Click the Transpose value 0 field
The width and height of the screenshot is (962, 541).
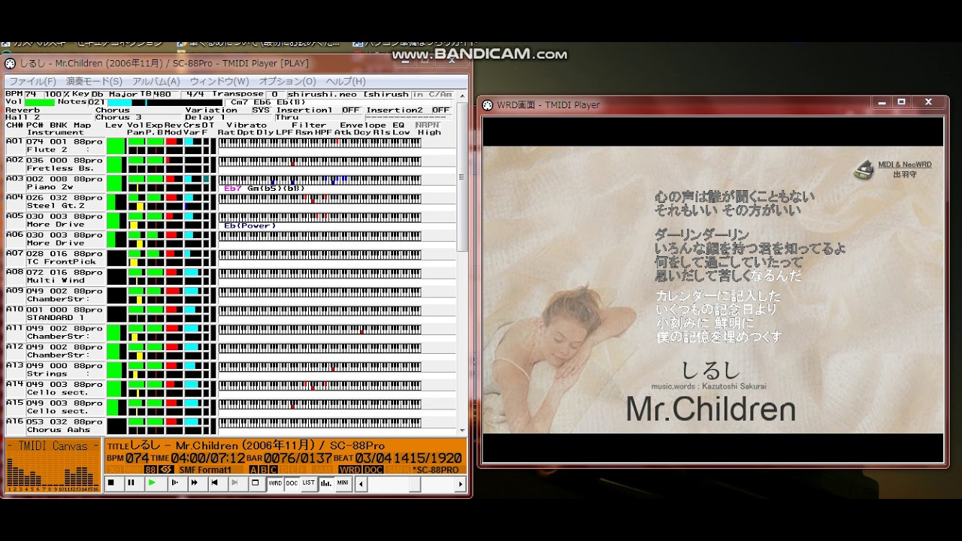coord(274,95)
